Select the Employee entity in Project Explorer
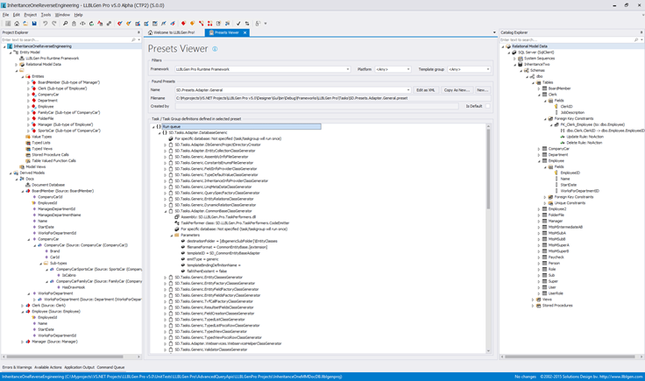This screenshot has width=645, height=381. (46, 107)
